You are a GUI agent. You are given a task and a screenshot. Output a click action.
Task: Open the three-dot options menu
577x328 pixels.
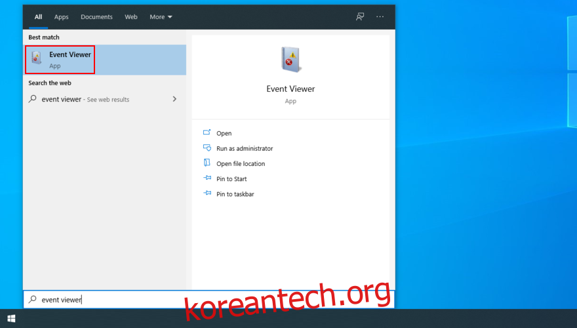380,16
